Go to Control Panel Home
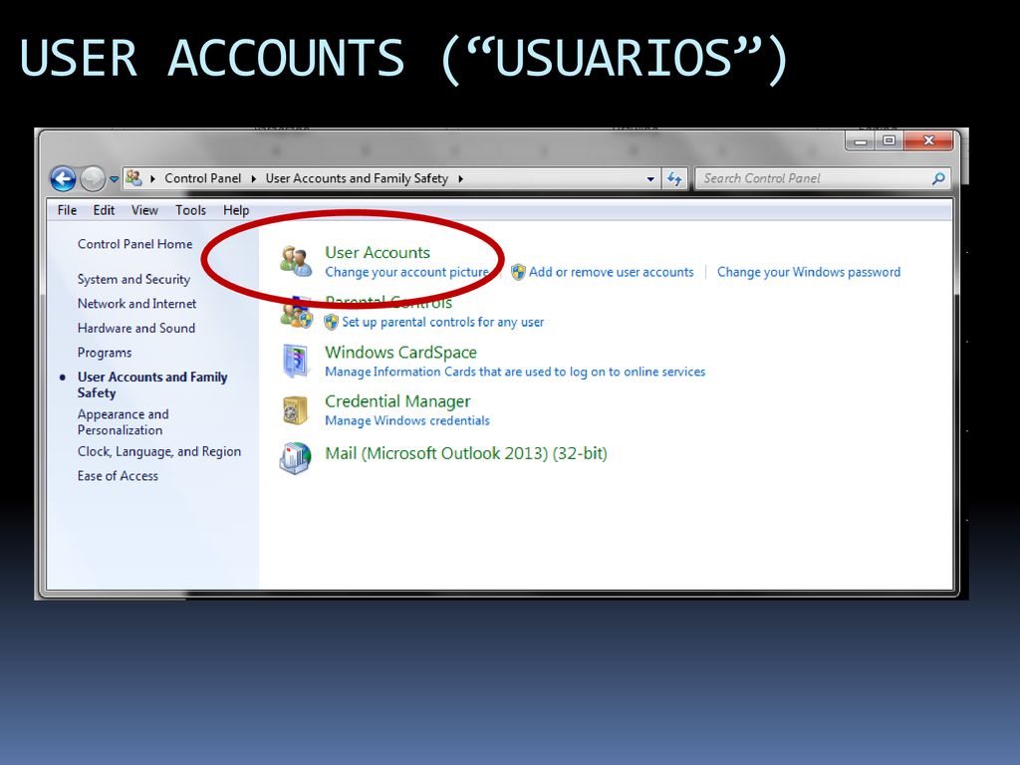This screenshot has height=765, width=1020. tap(134, 244)
